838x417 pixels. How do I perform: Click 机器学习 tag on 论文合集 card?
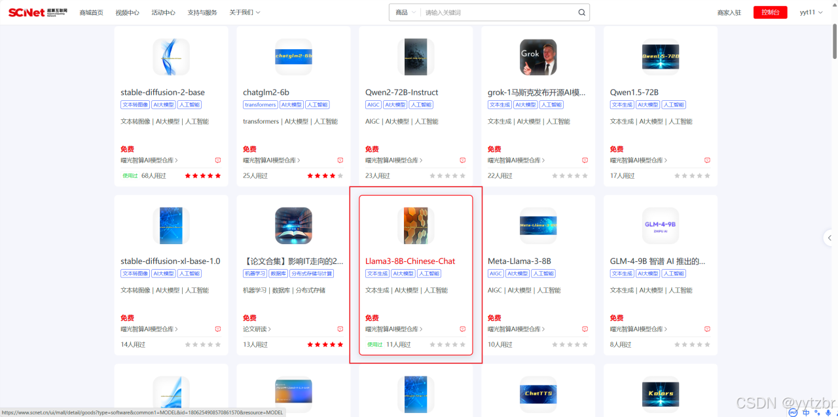255,274
